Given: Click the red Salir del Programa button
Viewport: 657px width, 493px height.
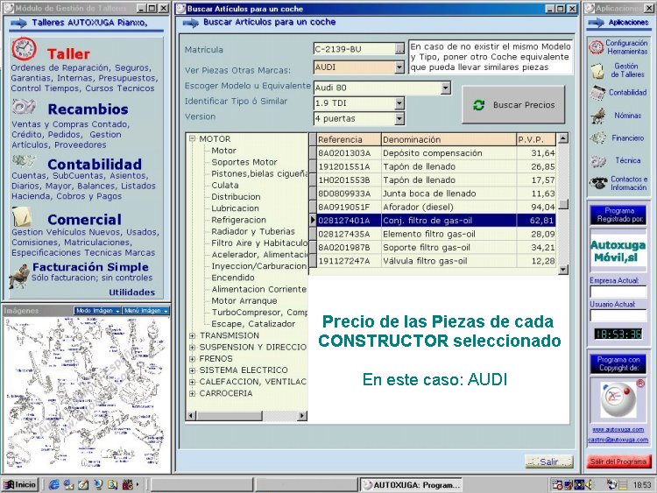Looking at the screenshot, I should (618, 461).
